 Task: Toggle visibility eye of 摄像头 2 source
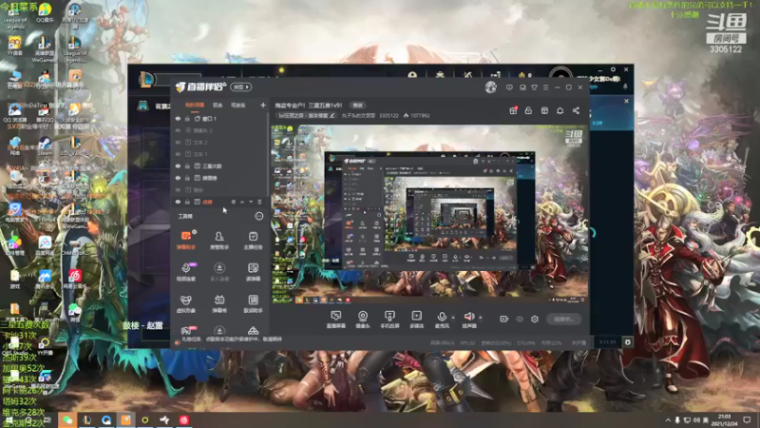click(x=178, y=130)
